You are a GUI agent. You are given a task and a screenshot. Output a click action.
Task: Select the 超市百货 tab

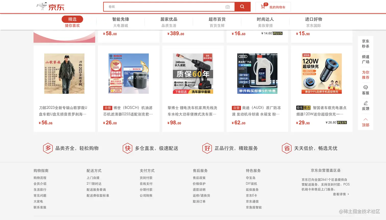217,19
